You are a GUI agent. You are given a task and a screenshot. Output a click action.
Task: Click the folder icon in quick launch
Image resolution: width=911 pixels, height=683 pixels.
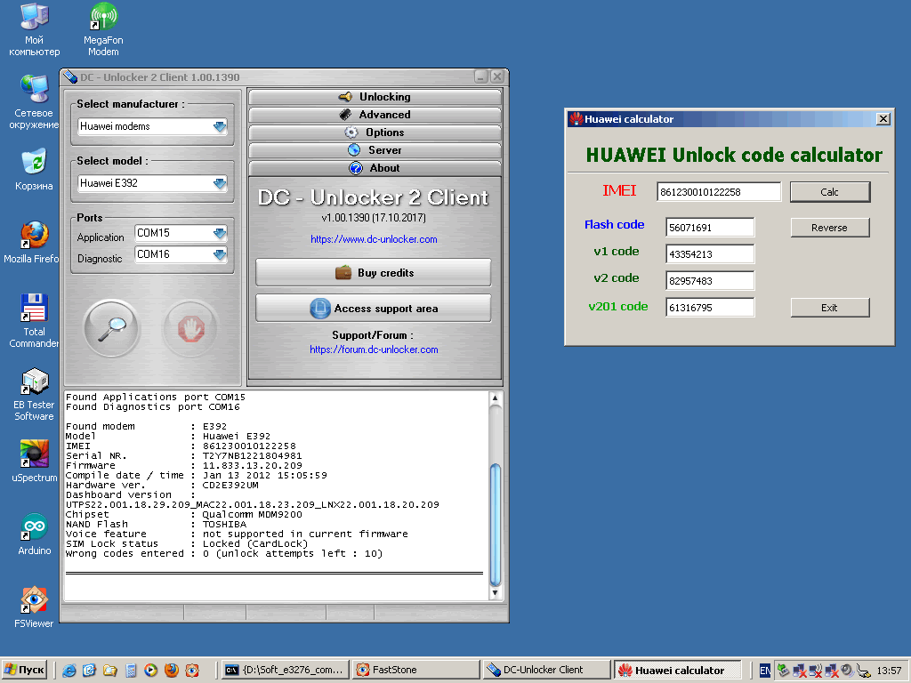pyautogui.click(x=109, y=671)
